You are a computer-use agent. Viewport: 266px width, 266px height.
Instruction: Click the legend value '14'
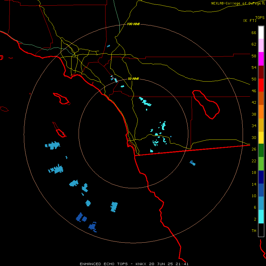[254, 184]
